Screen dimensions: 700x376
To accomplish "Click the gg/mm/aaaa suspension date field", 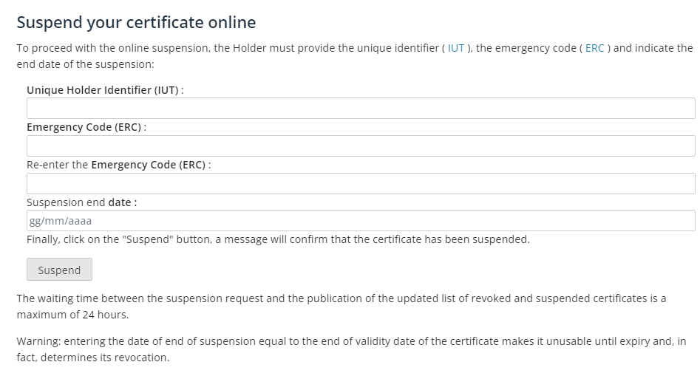I will click(x=361, y=221).
